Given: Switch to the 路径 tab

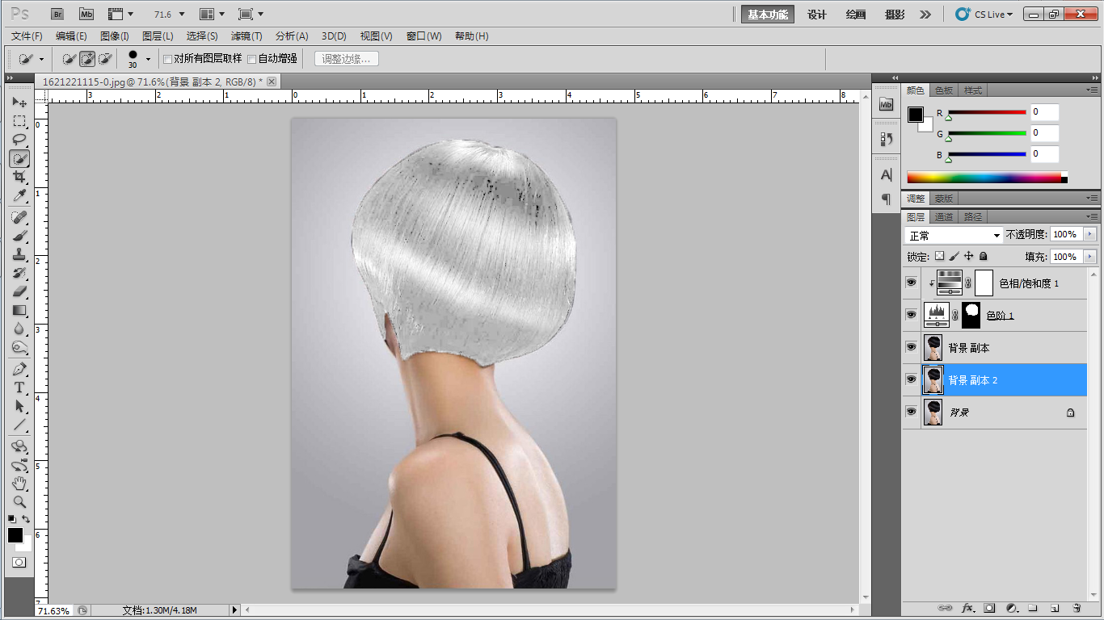Looking at the screenshot, I should pyautogui.click(x=973, y=216).
